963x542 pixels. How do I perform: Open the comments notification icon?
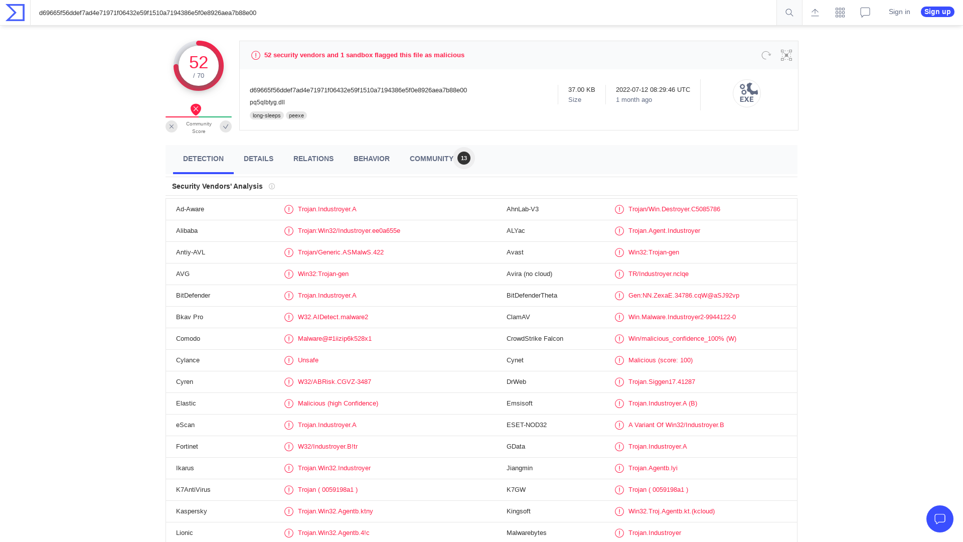[865, 13]
